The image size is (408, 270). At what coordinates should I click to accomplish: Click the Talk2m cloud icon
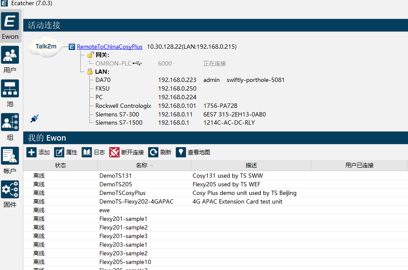pos(45,47)
